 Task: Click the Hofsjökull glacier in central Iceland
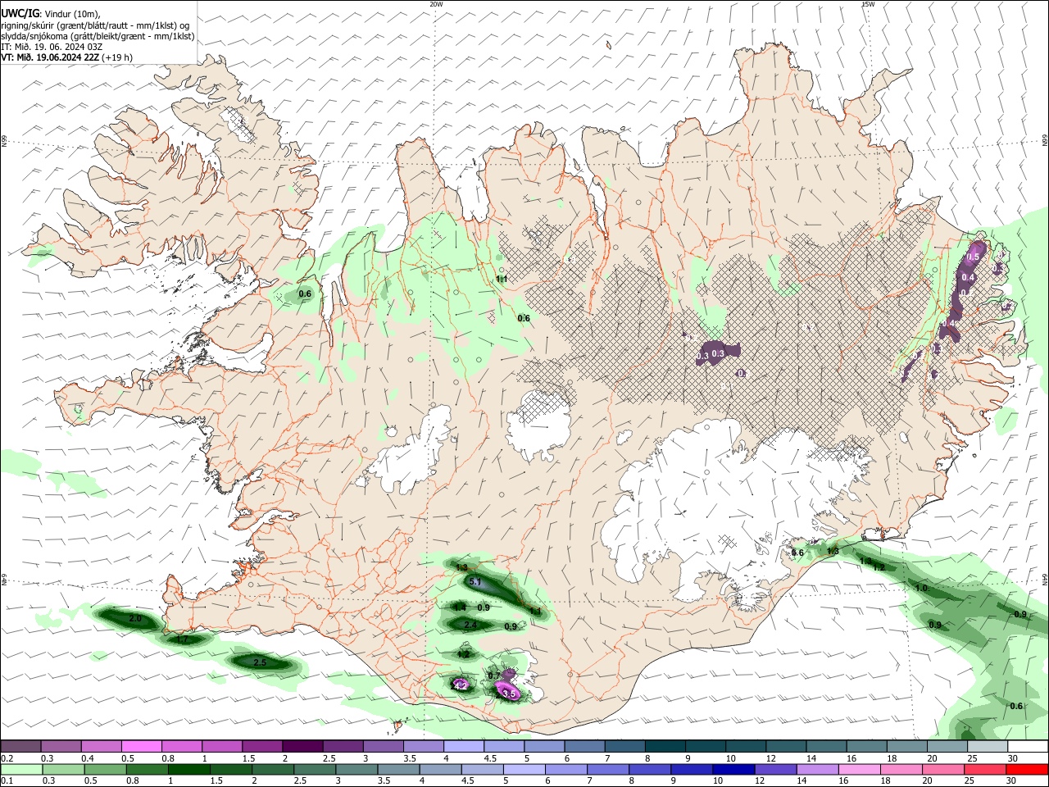[538, 425]
